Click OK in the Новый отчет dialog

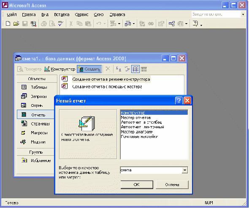pyautogui.click(x=137, y=185)
